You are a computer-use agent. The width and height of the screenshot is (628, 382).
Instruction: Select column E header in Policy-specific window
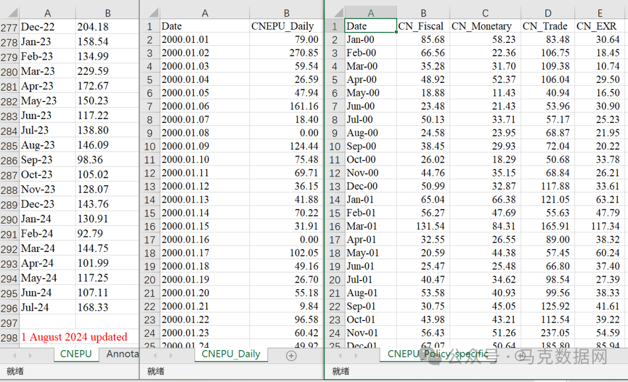pyautogui.click(x=600, y=13)
